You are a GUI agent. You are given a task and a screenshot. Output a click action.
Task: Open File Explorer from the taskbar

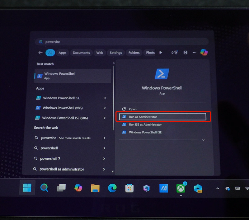click(x=95, y=188)
